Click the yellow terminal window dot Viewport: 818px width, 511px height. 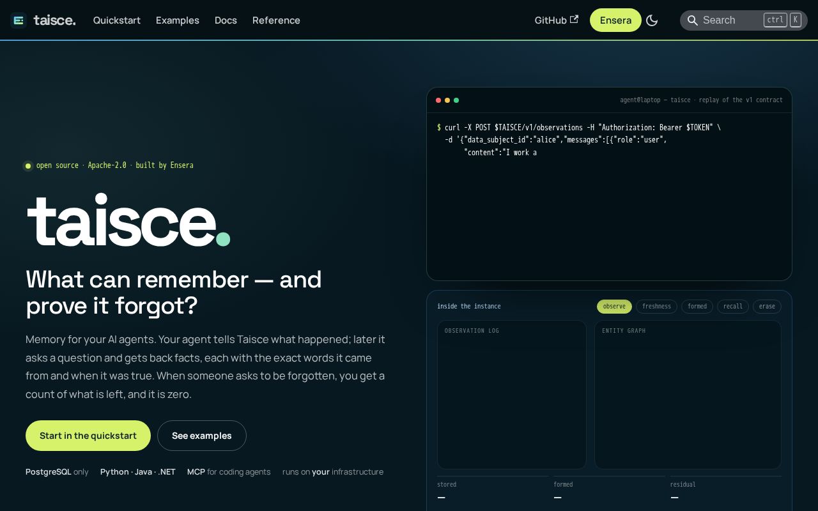coord(447,100)
